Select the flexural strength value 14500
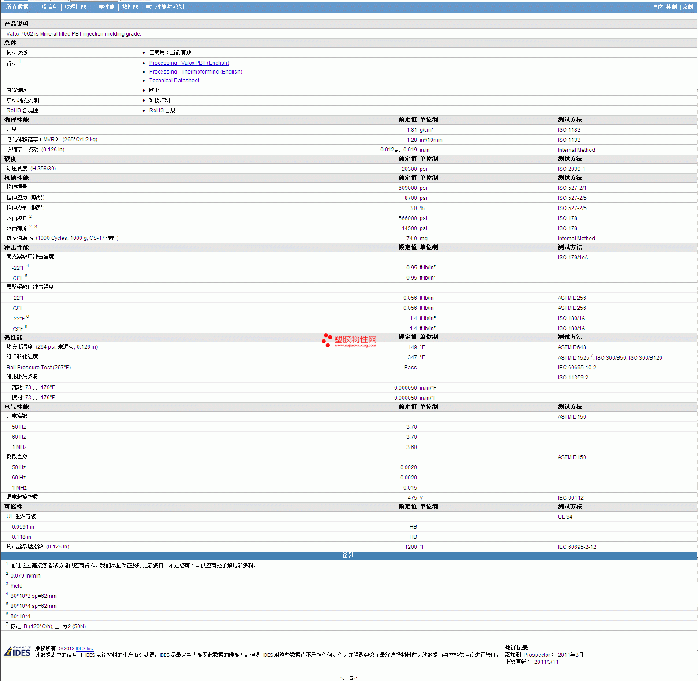The image size is (698, 681). tap(410, 228)
